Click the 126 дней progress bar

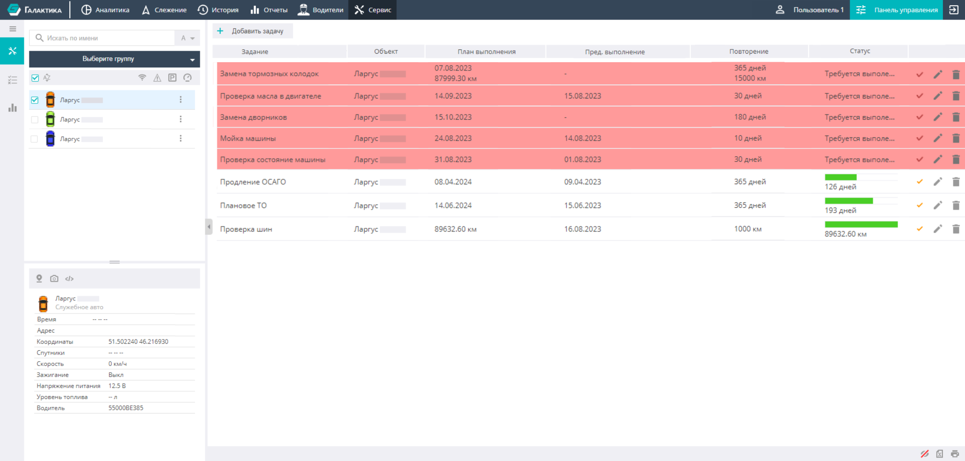(861, 177)
